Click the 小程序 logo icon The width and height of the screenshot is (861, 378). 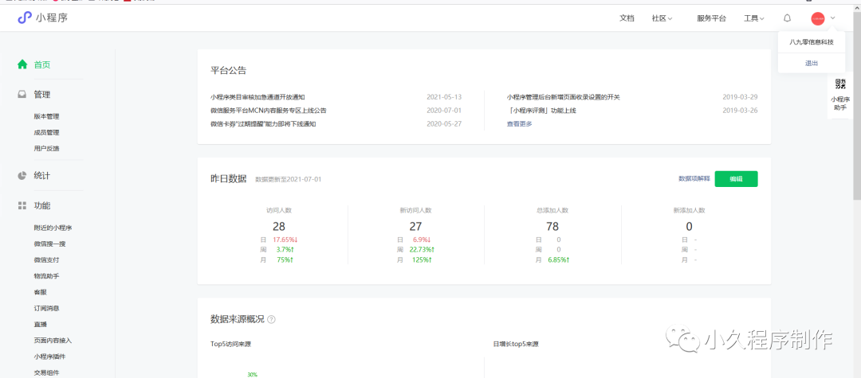[25, 18]
